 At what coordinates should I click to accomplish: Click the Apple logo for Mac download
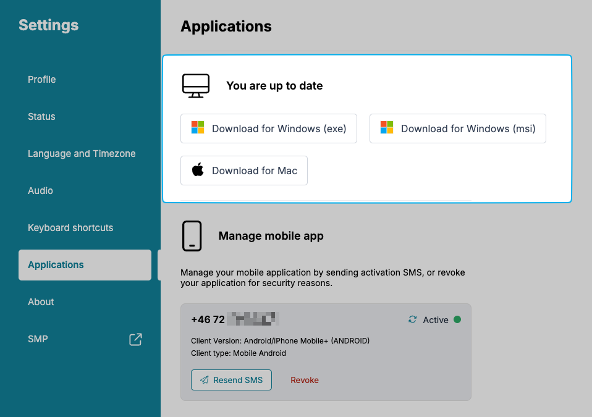198,171
